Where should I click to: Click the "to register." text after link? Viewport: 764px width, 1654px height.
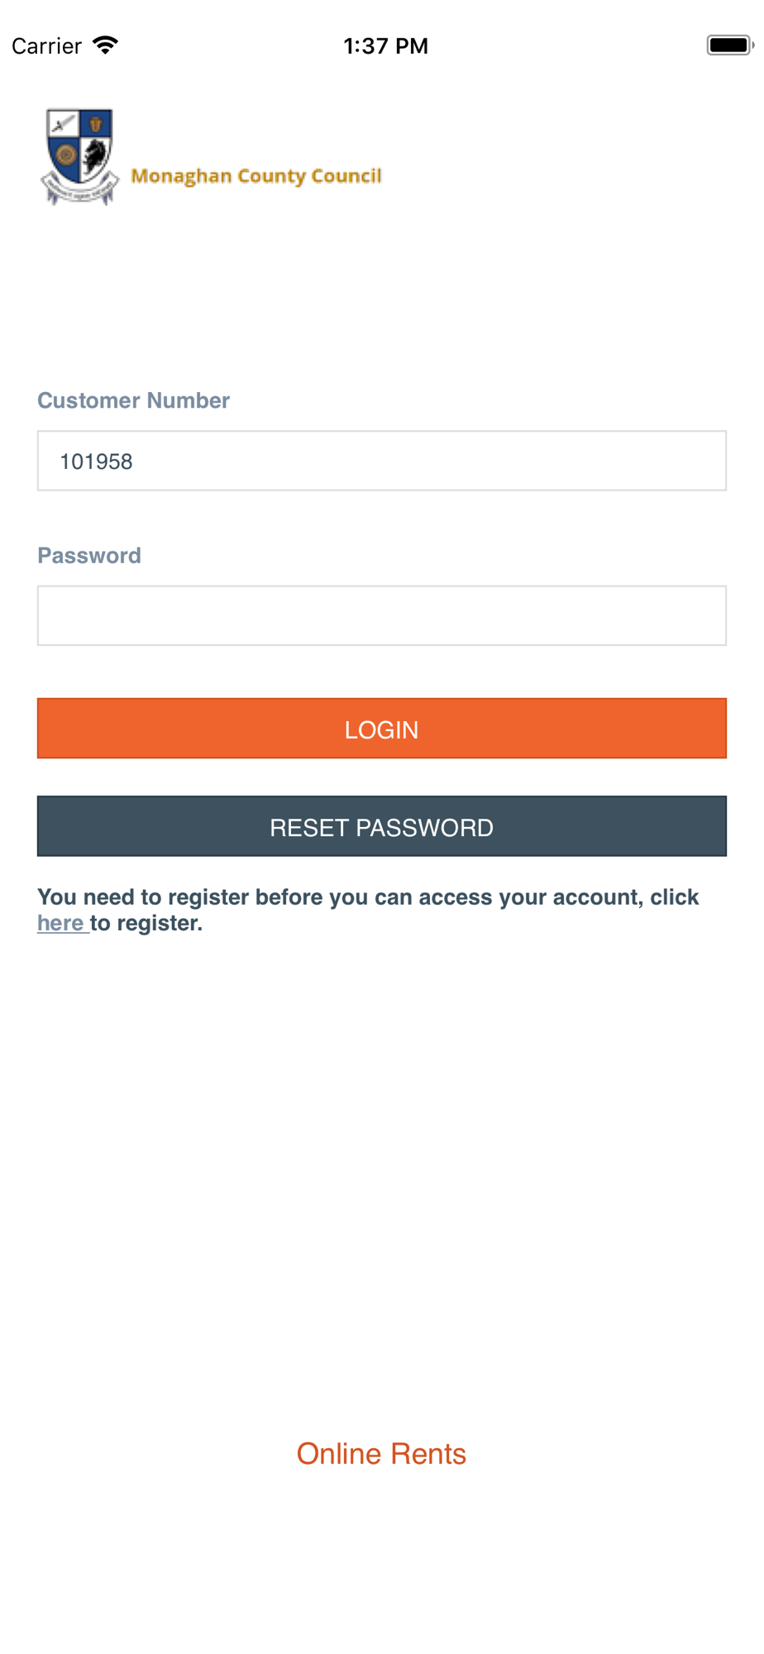tap(146, 923)
